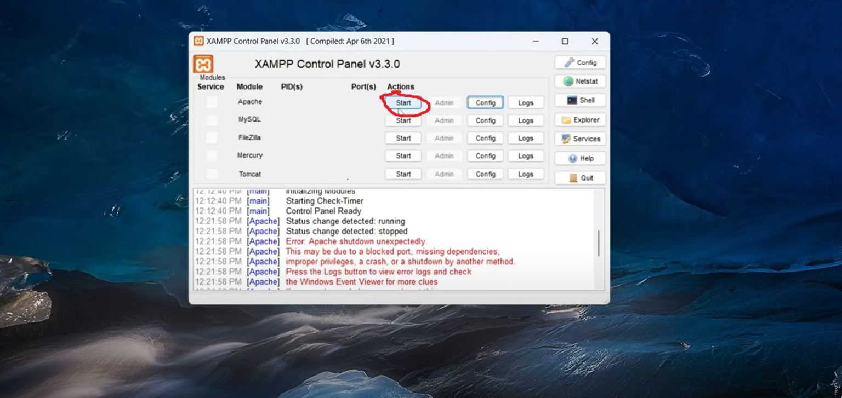Toggle the Apache service checkbox

pyautogui.click(x=212, y=102)
